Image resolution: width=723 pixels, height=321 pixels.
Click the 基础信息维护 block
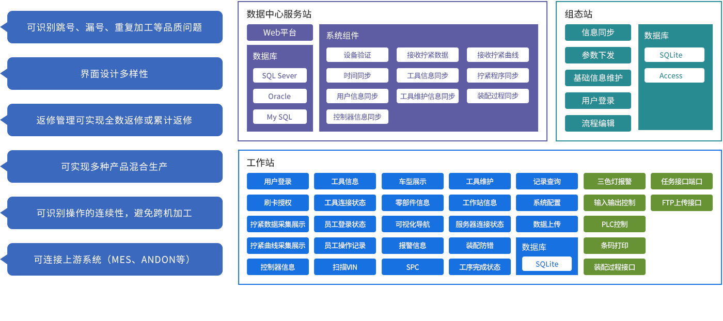(598, 78)
